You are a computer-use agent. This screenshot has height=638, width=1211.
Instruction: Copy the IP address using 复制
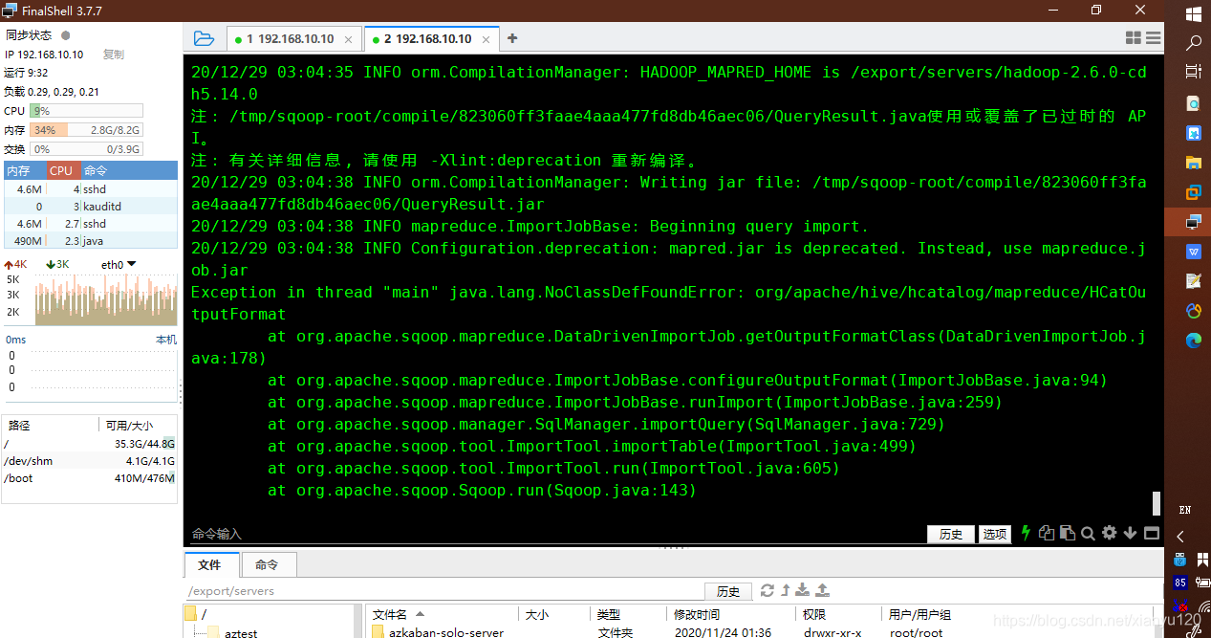(114, 55)
